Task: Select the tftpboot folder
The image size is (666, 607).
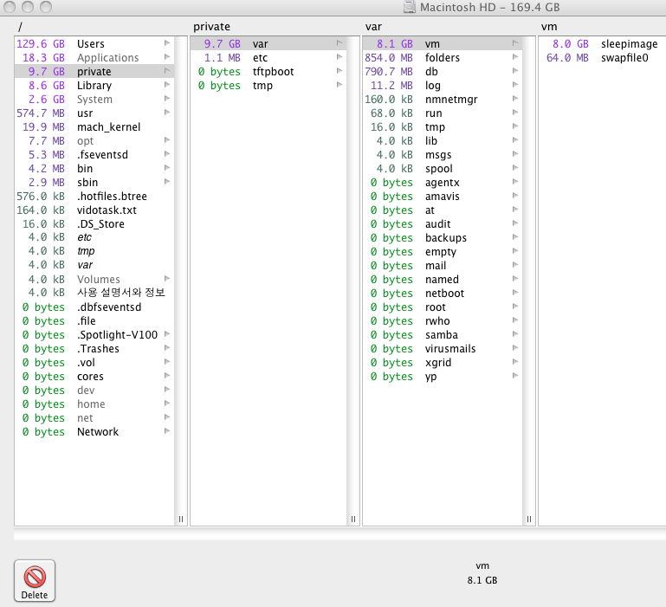Action: pyautogui.click(x=268, y=71)
